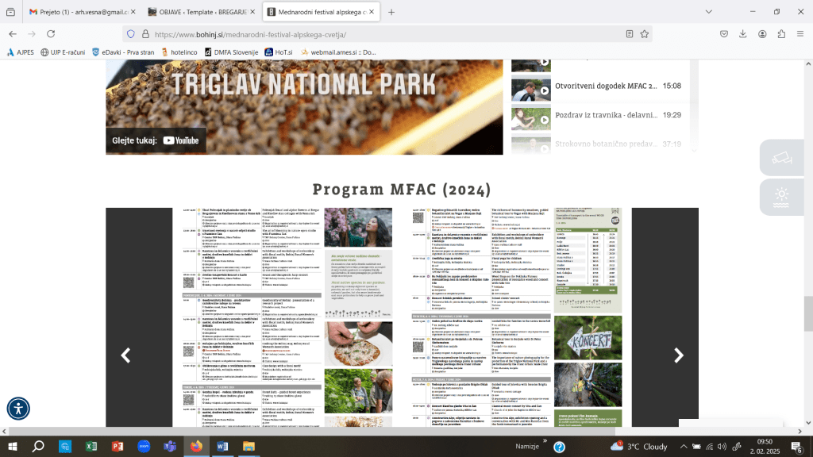Show the previous program slide
Screen dimensions: 813x457
(125, 355)
